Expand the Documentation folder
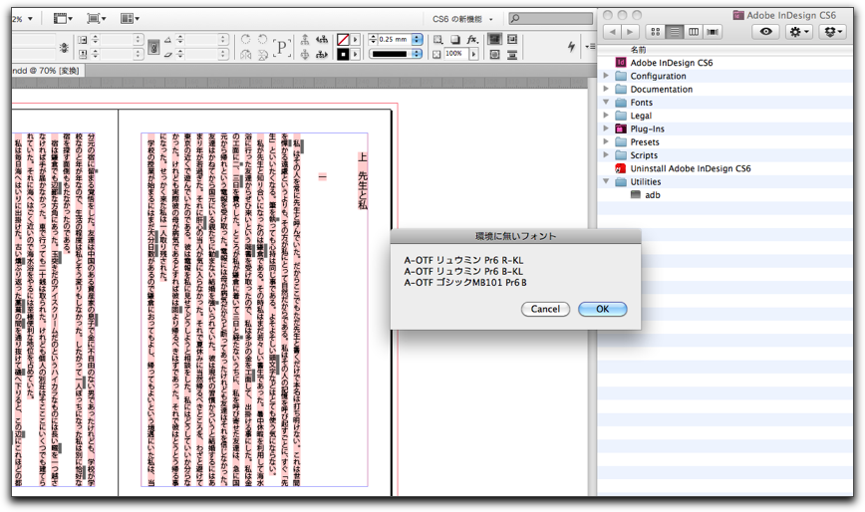This screenshot has height=512, width=865. click(x=606, y=89)
